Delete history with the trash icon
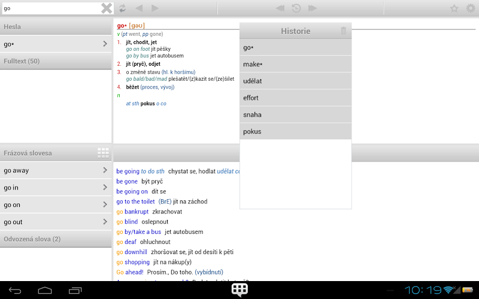Screen dimensions: 479x299 (x=343, y=31)
